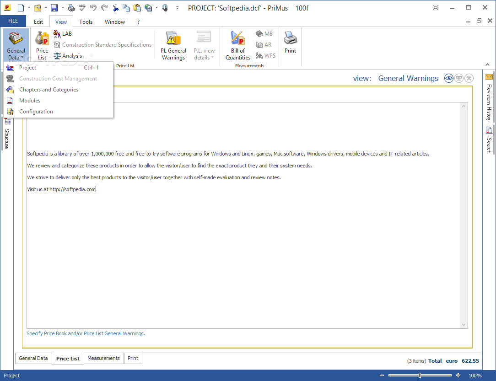Image resolution: width=496 pixels, height=381 pixels.
Task: Cut with the scissors icon
Action: click(115, 8)
